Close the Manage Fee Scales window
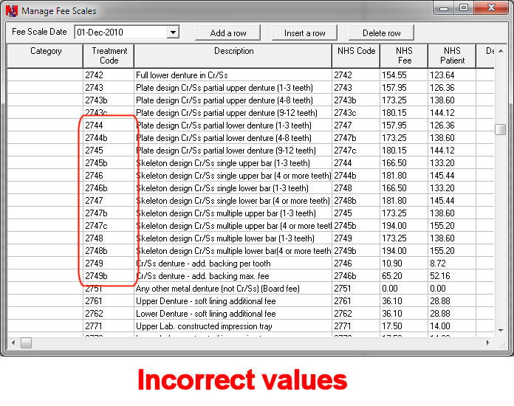This screenshot has width=514, height=406. [491, 7]
